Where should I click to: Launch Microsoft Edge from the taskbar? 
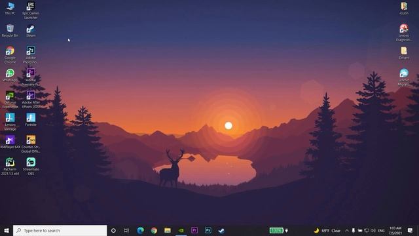point(140,230)
